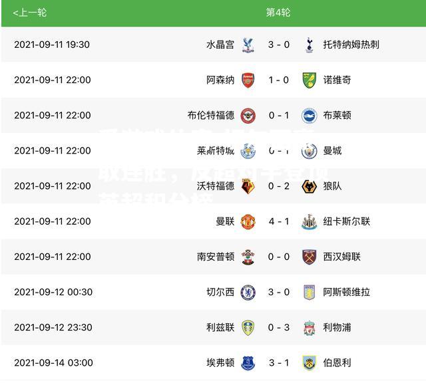
Task: Open the Tottenham Hotspur club crest
Action: 309,45
